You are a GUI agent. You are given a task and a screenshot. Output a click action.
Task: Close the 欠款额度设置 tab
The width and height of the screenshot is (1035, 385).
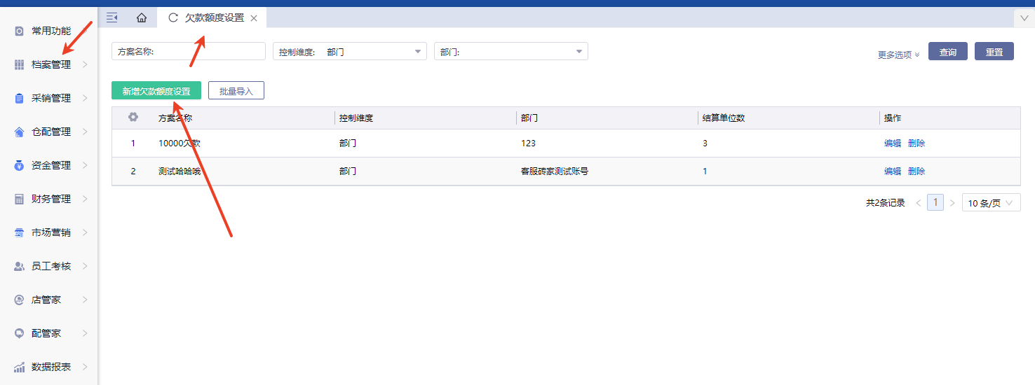coord(254,18)
